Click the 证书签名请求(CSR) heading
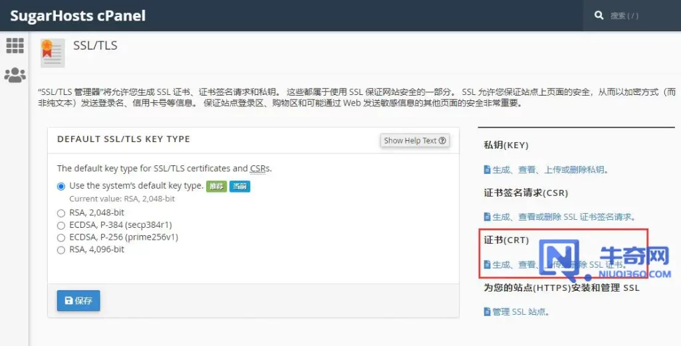Image resolution: width=681 pixels, height=346 pixels. click(526, 193)
